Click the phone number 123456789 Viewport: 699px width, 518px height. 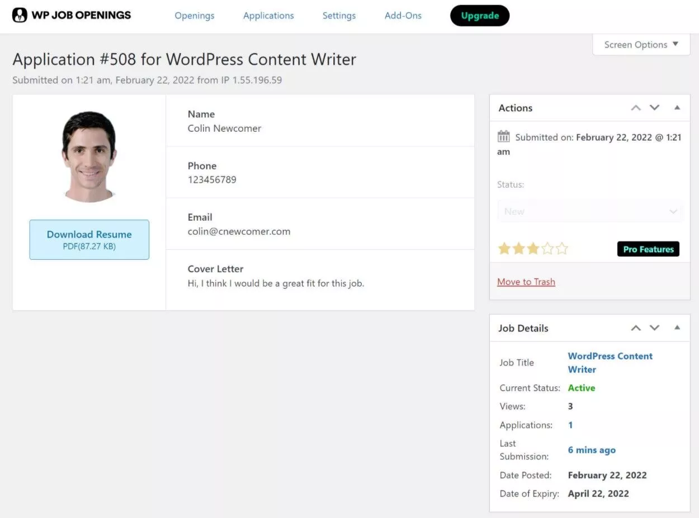[x=212, y=180]
